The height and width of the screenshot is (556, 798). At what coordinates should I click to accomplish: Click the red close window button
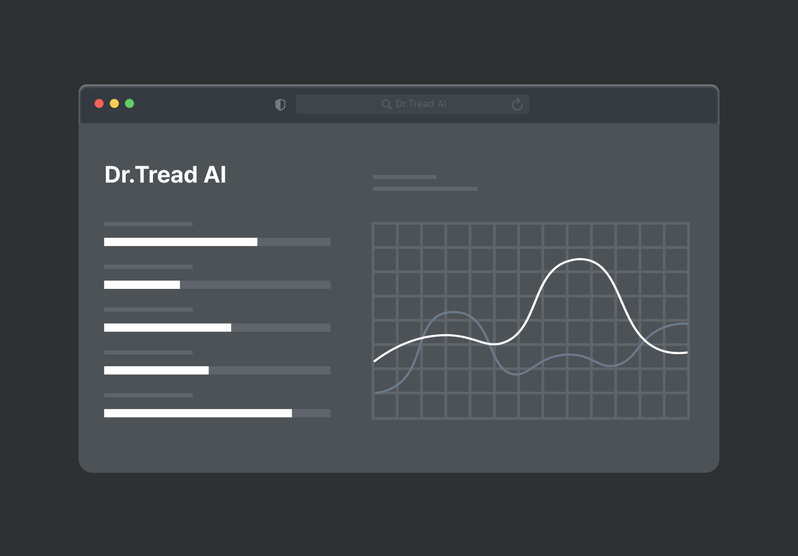(99, 103)
